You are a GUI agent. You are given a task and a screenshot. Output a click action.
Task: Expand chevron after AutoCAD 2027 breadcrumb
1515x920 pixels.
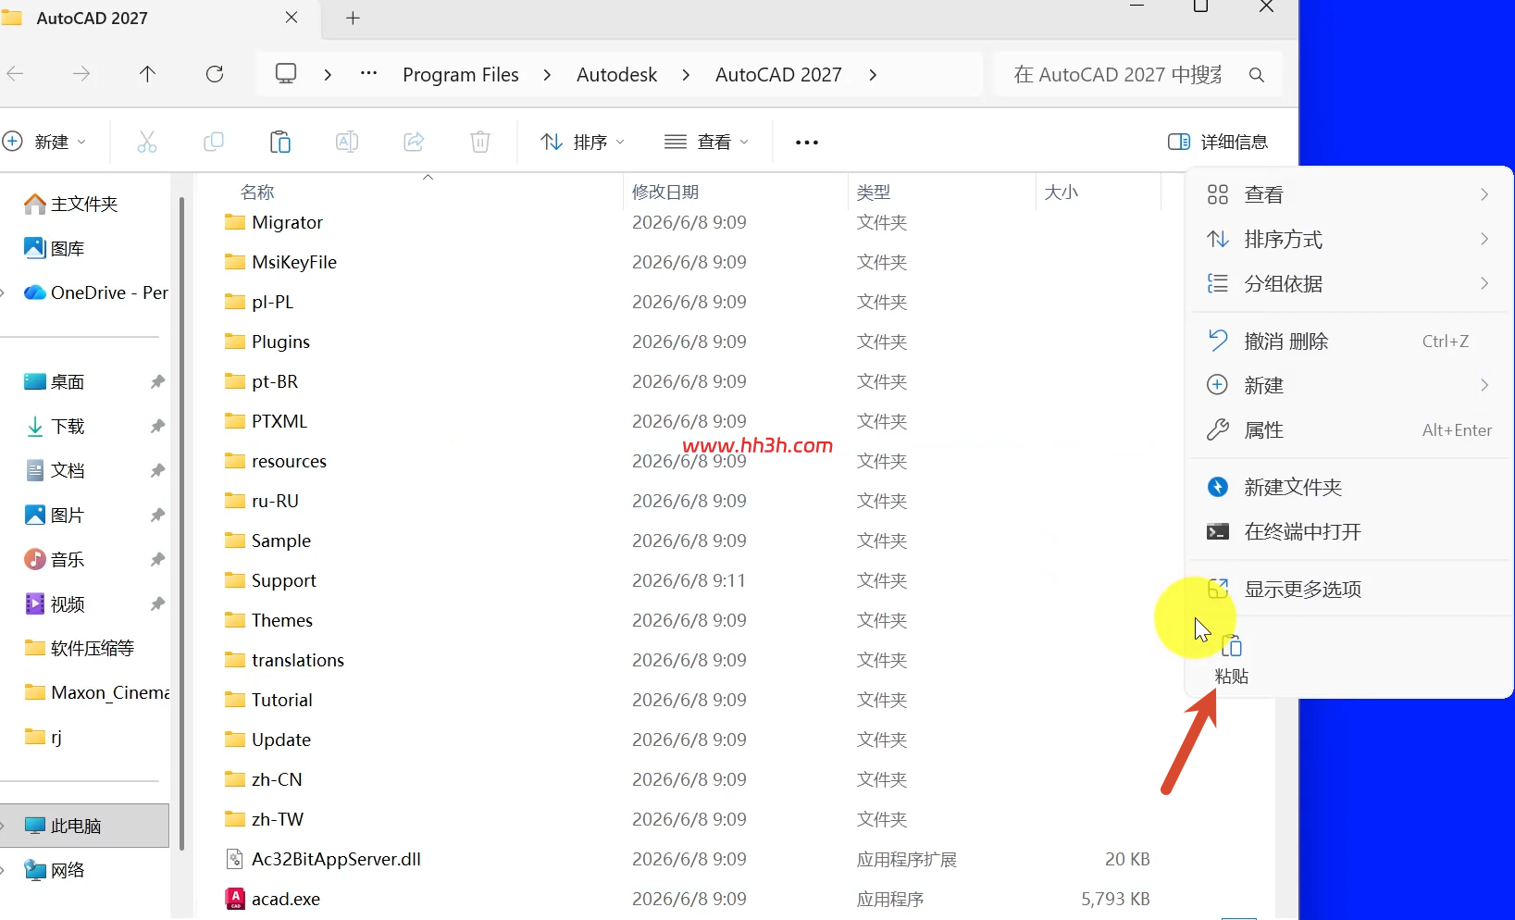coord(873,75)
